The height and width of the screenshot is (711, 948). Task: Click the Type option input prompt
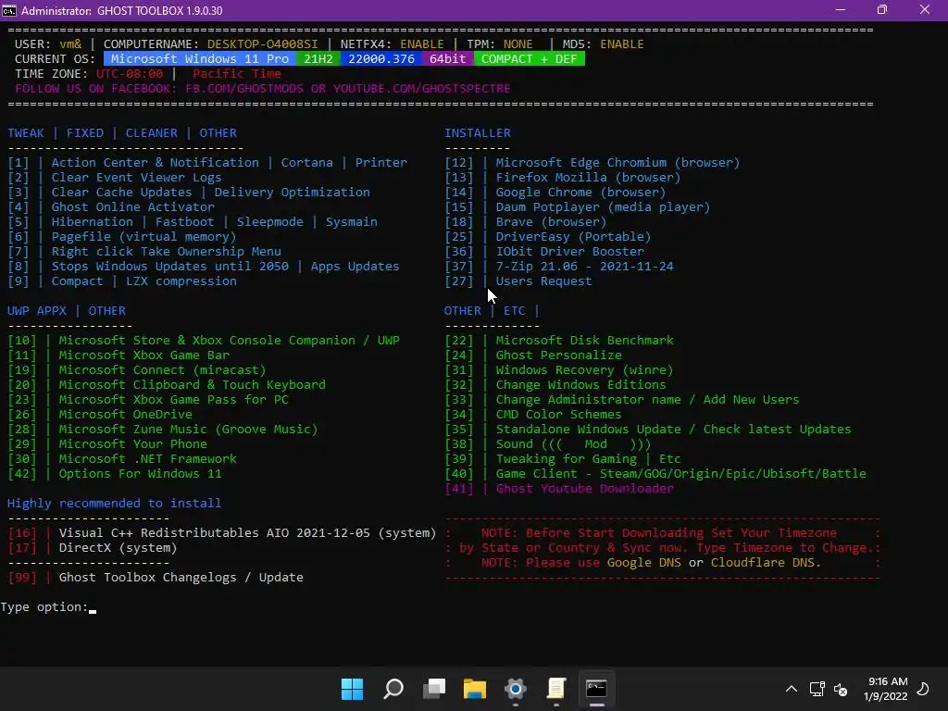[x=48, y=607]
